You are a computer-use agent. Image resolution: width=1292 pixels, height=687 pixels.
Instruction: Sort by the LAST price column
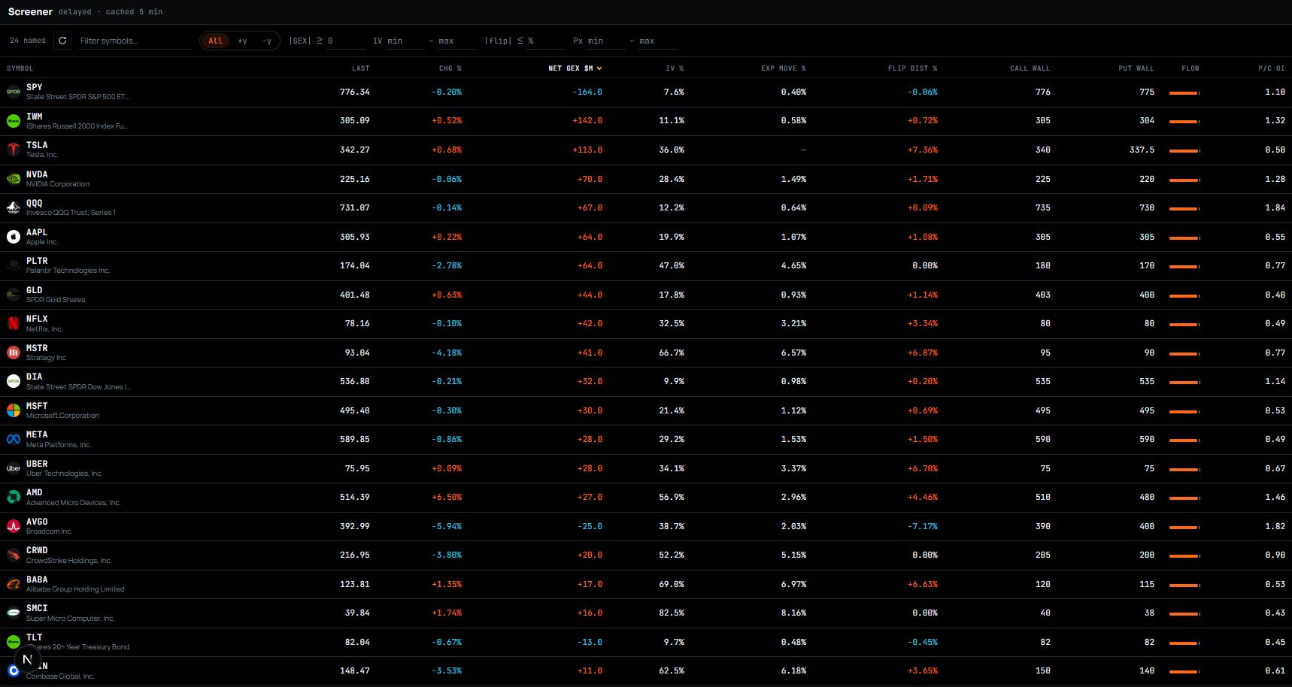[x=361, y=68]
